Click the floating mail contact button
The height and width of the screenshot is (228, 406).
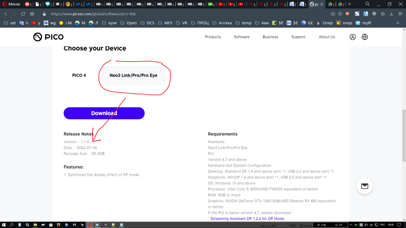pos(365,186)
